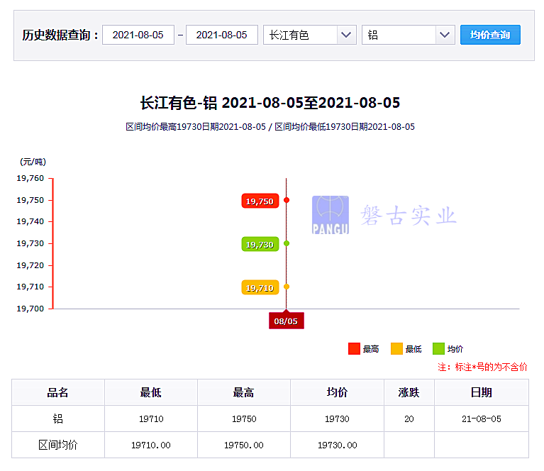544x471 pixels.
Task: Select the 19730.00 interval average cell
Action: 337,445
